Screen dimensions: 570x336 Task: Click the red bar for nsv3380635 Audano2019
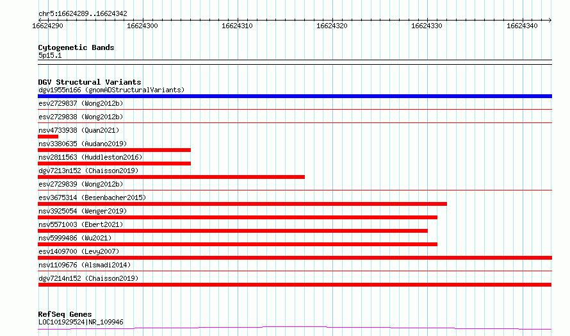click(114, 150)
